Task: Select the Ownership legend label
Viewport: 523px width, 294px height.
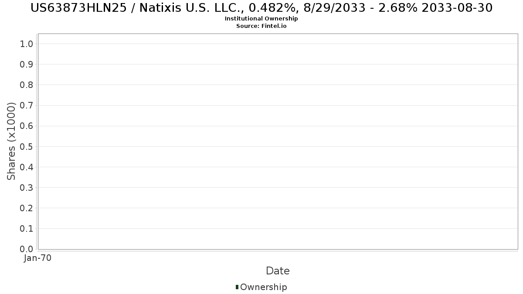Action: [x=264, y=287]
